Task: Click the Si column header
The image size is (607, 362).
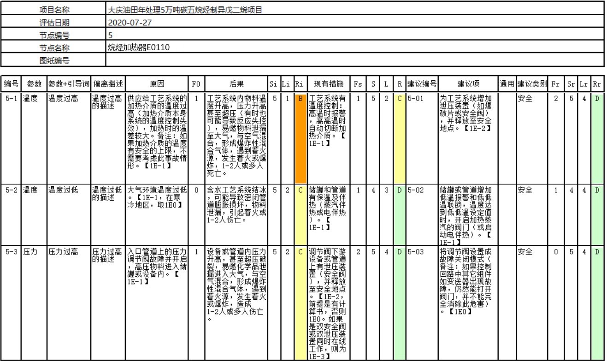Action: 274,84
